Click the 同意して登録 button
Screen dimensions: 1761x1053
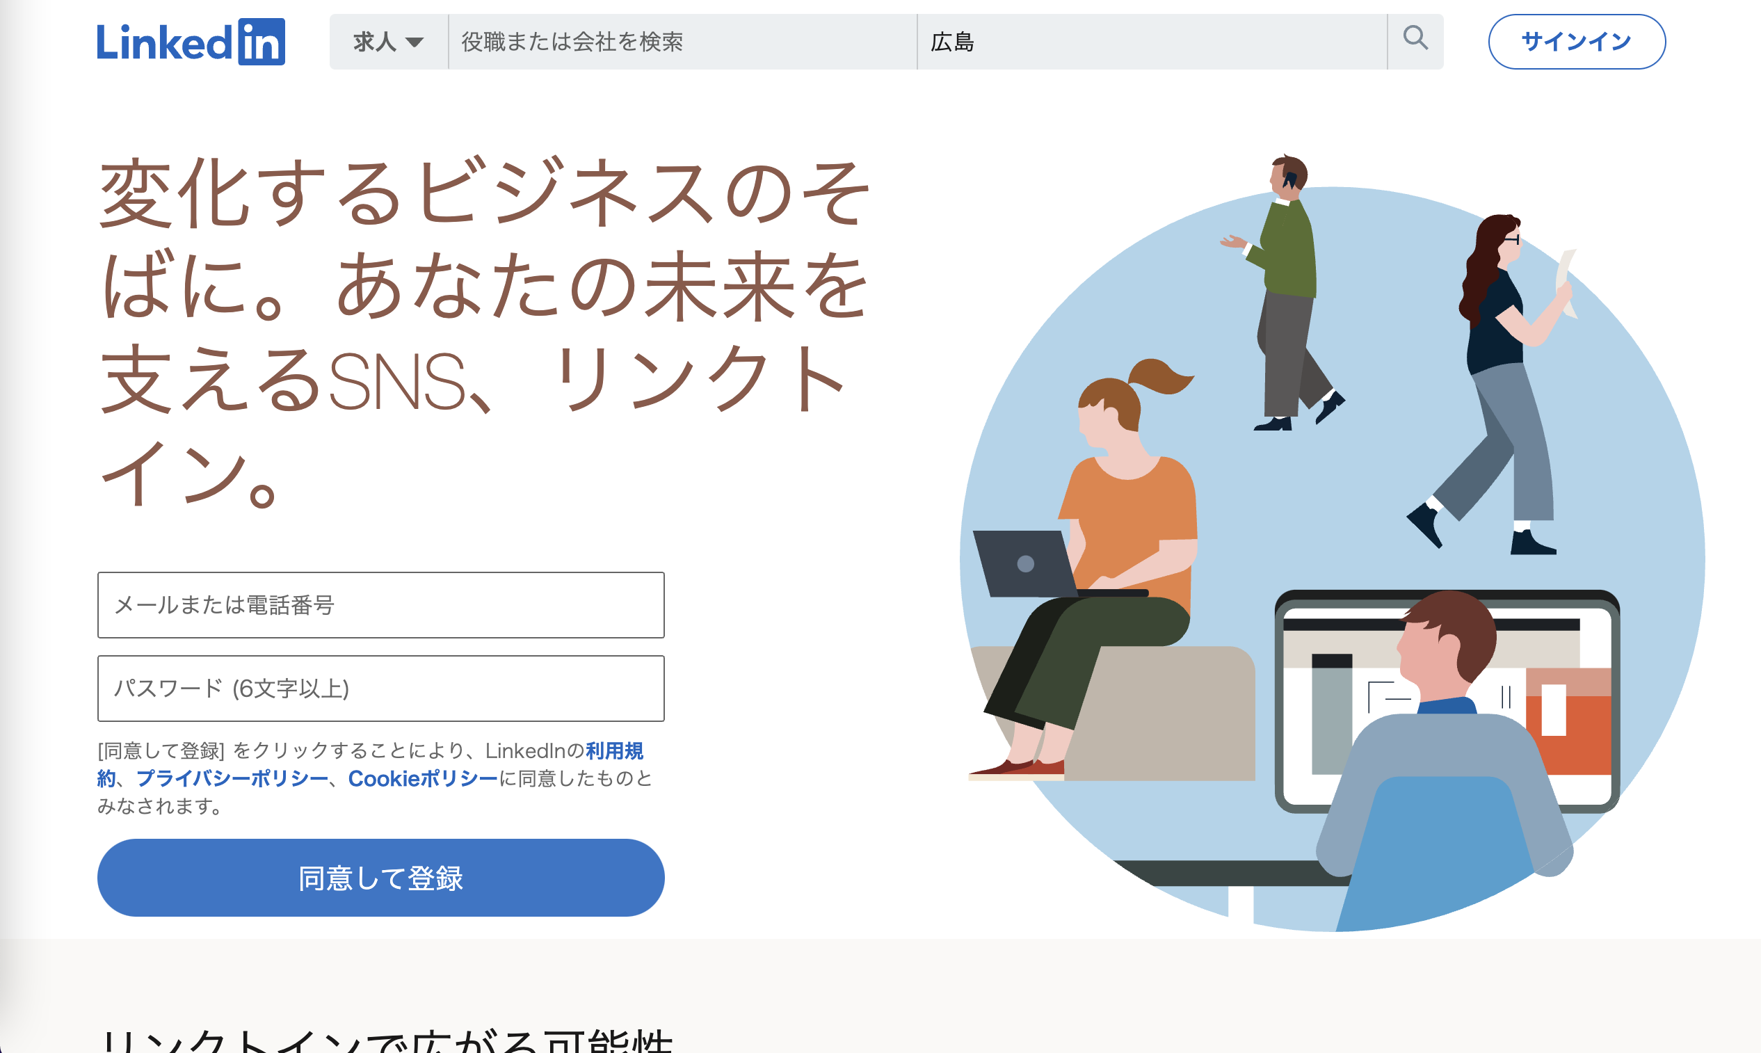[381, 878]
